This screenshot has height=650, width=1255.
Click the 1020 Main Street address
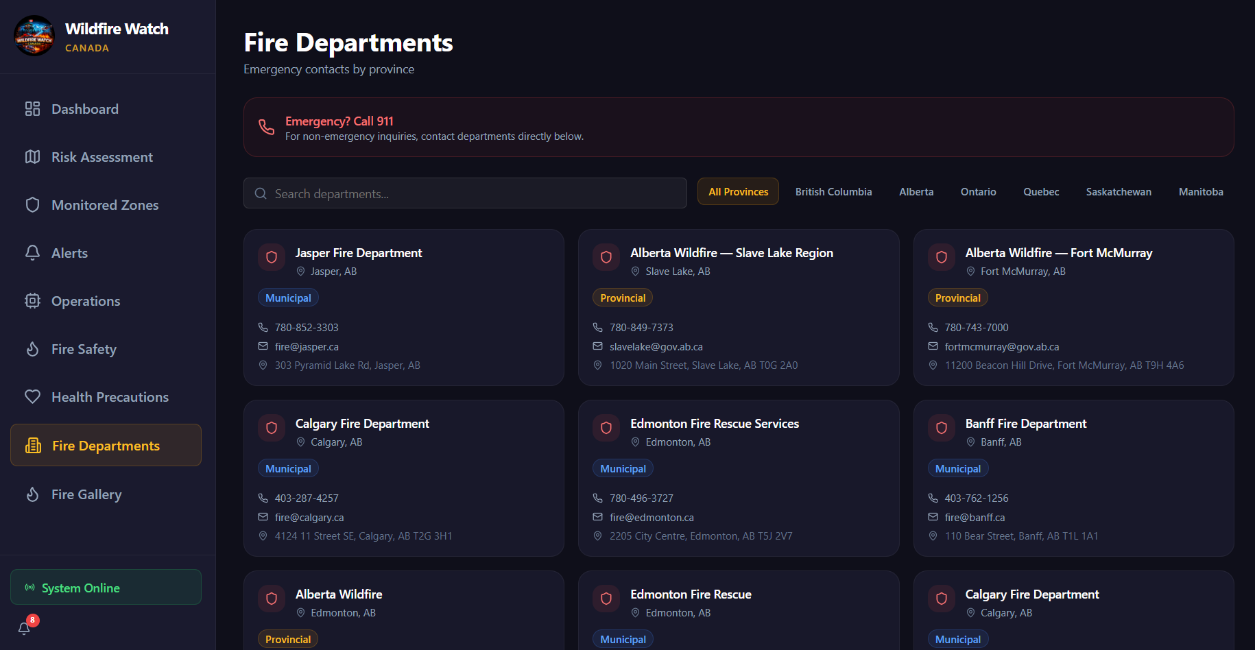[704, 365]
